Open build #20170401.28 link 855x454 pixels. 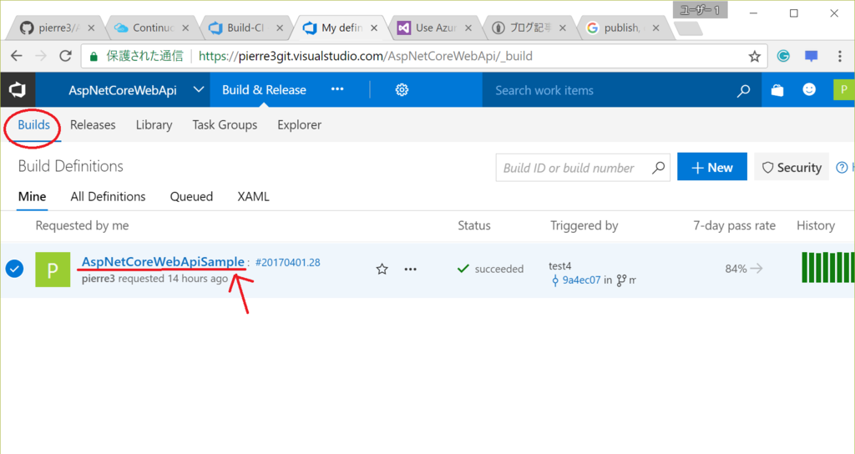coord(287,263)
